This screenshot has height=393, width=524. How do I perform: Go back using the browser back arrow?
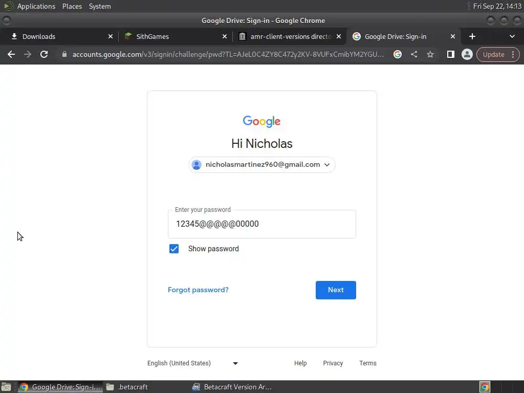(x=11, y=54)
